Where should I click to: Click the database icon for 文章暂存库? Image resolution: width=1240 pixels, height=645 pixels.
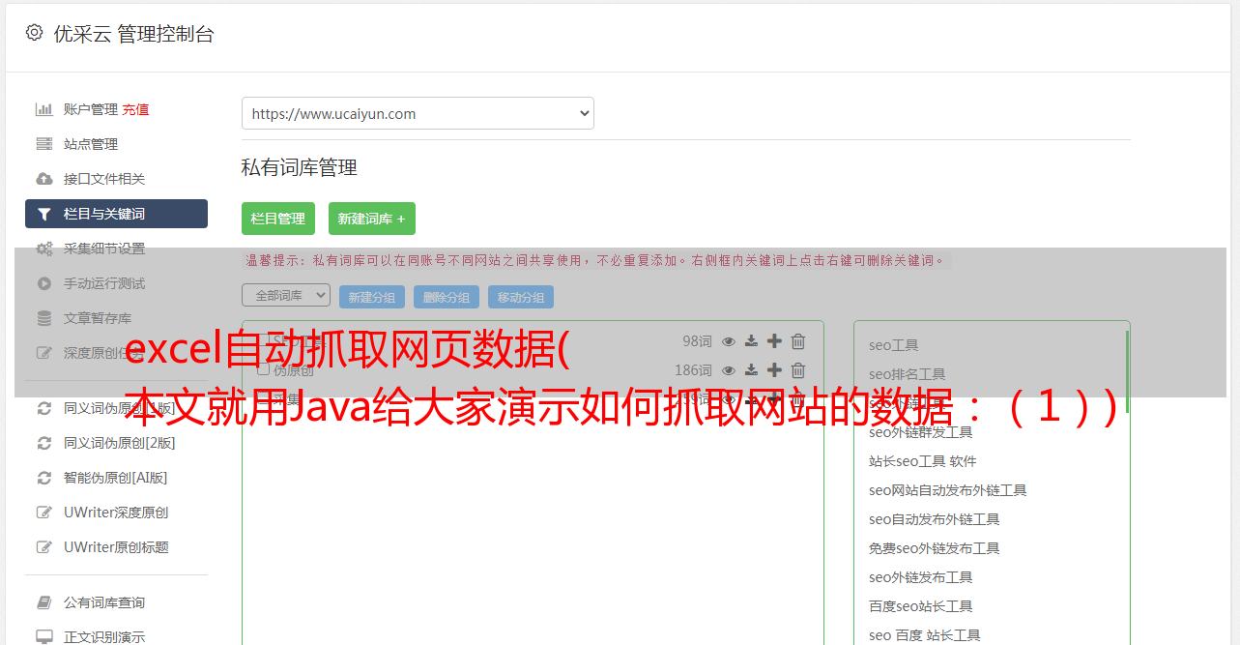click(x=43, y=318)
